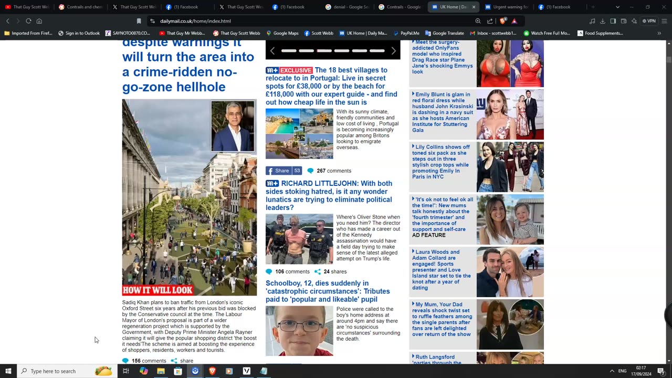This screenshot has width=672, height=378.
Task: Open Task View on taskbar
Action: pyautogui.click(x=126, y=371)
